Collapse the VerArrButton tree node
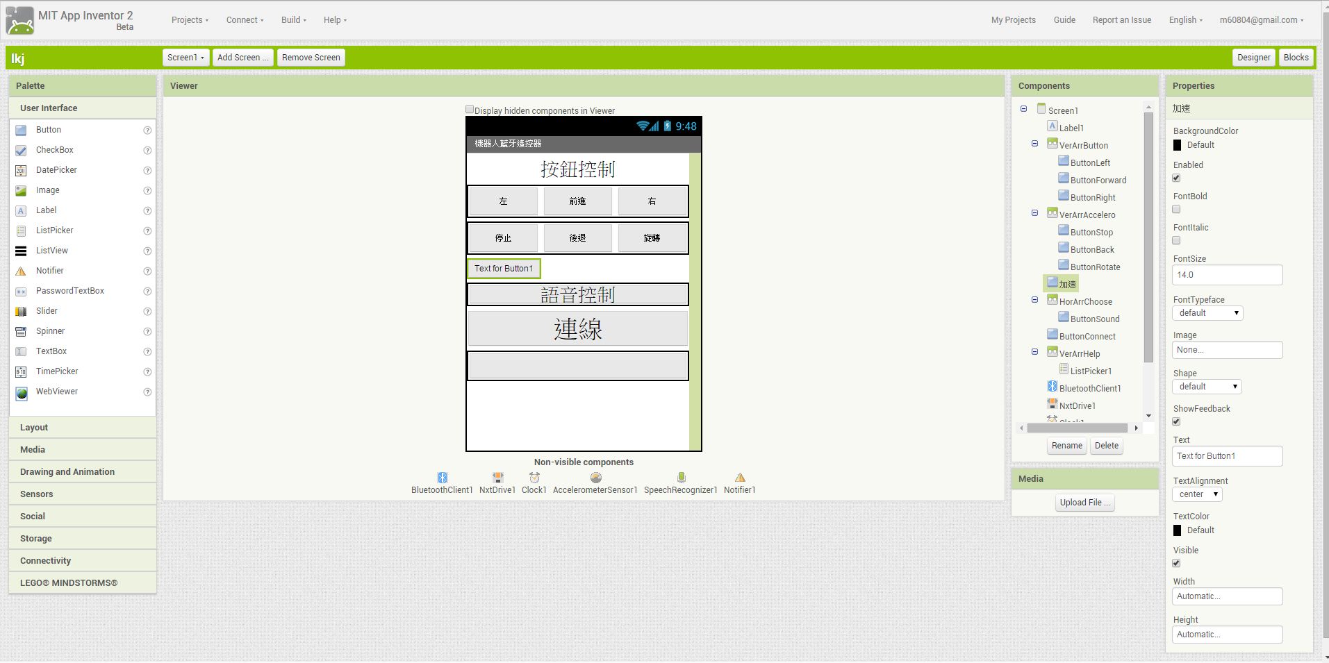Image resolution: width=1329 pixels, height=663 pixels. click(x=1034, y=144)
